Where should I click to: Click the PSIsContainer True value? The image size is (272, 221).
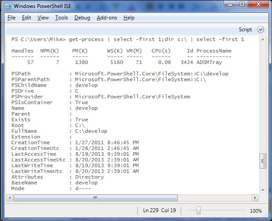[x=82, y=102]
